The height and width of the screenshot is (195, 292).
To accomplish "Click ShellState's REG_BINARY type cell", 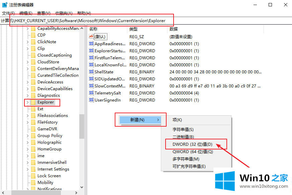I will [142, 72].
